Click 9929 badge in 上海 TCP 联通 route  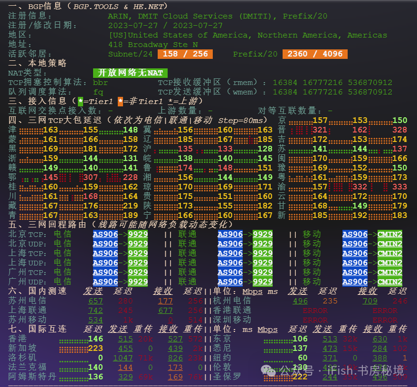[x=263, y=253]
